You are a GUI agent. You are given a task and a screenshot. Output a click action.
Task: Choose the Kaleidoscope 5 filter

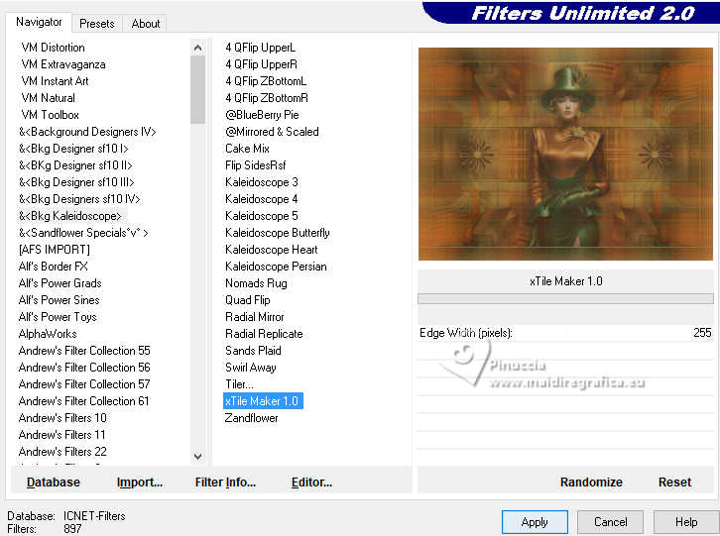[x=261, y=216]
